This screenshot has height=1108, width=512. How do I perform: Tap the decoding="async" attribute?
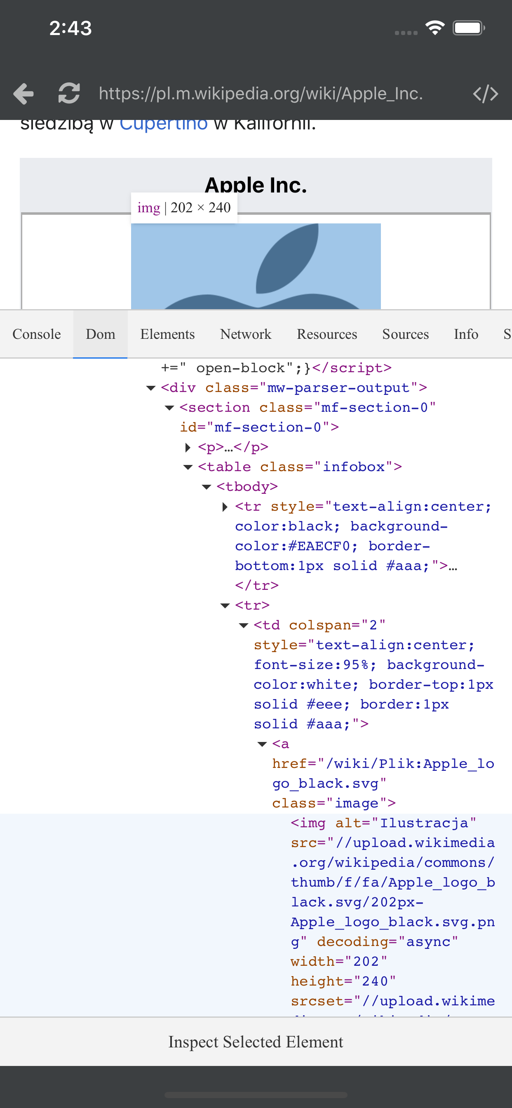click(388, 942)
